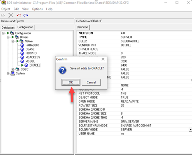Expand the System tree node

8,73
